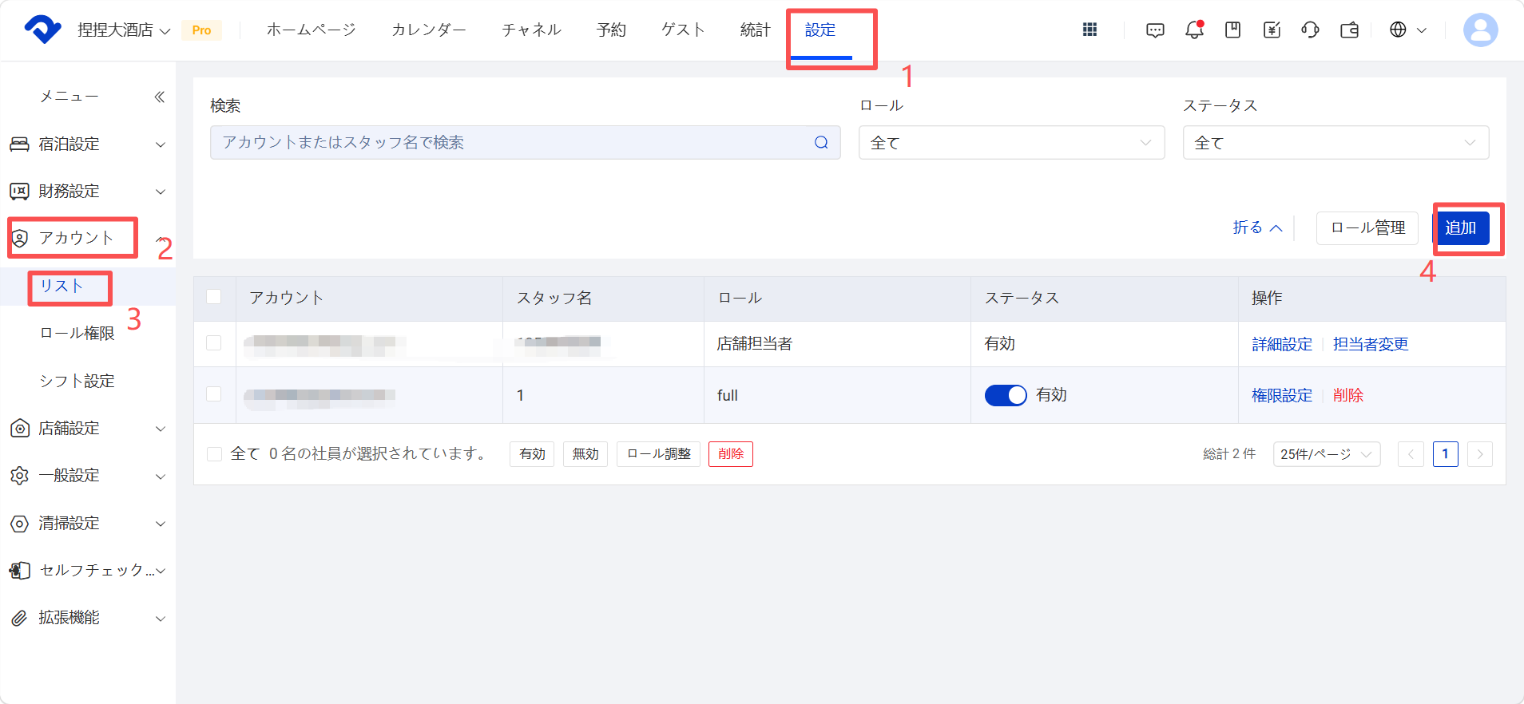Click the red bulk 削除 button
1524x704 pixels.
(x=731, y=454)
